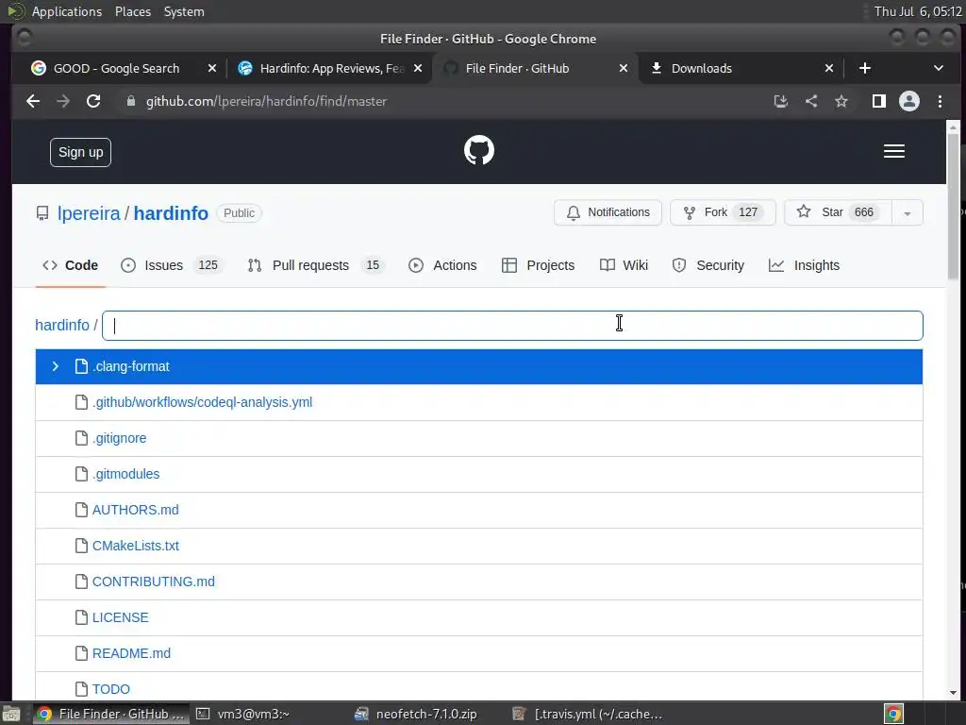Switch to the Hardinfo App Reviews tab
Screen dimensions: 966x725
331,68
